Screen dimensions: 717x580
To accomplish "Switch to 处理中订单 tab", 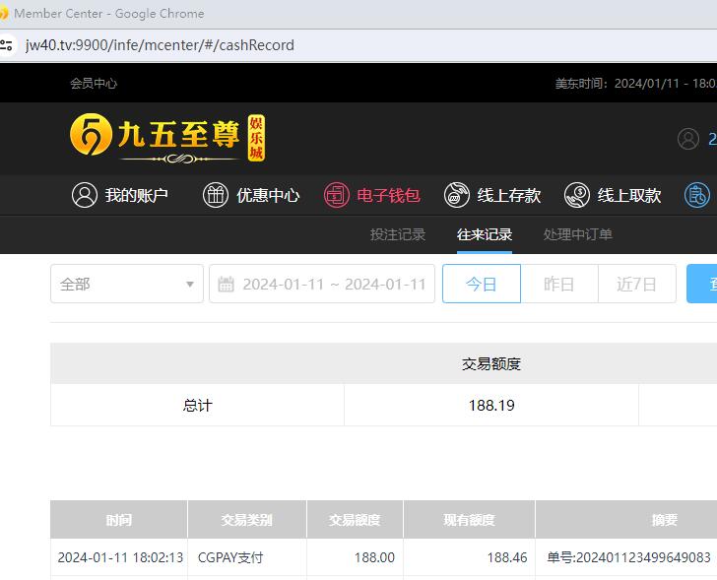I will pos(577,234).
